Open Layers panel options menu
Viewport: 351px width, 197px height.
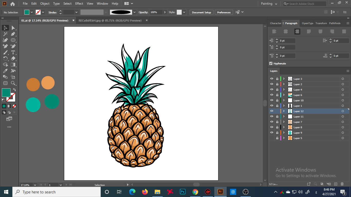348,71
